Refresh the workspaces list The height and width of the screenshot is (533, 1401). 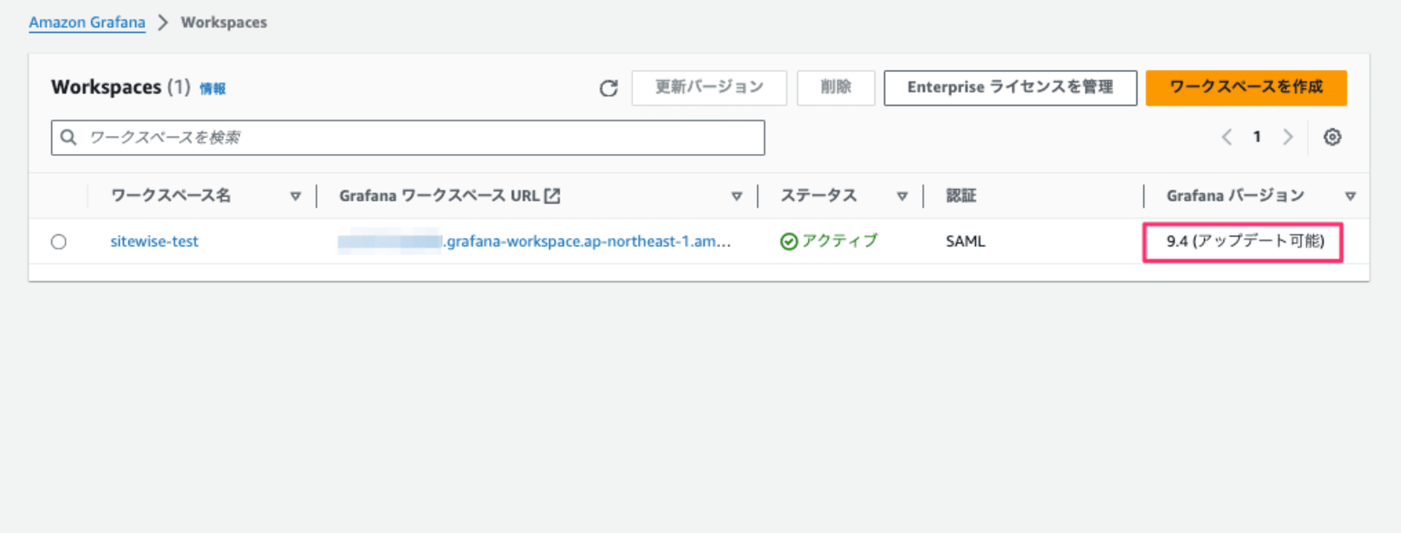(x=608, y=88)
